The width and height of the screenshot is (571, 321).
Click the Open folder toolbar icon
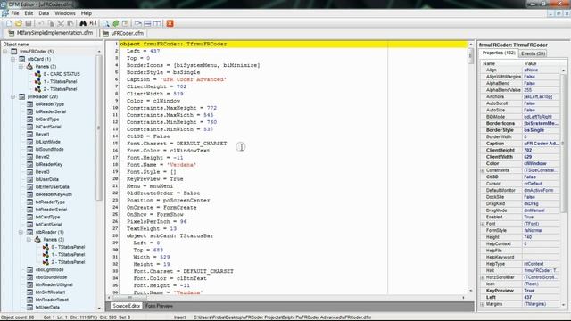click(19, 23)
